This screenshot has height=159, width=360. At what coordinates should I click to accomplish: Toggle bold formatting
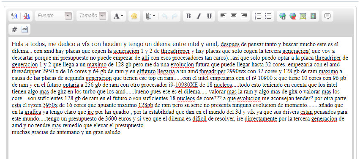click(x=188, y=16)
